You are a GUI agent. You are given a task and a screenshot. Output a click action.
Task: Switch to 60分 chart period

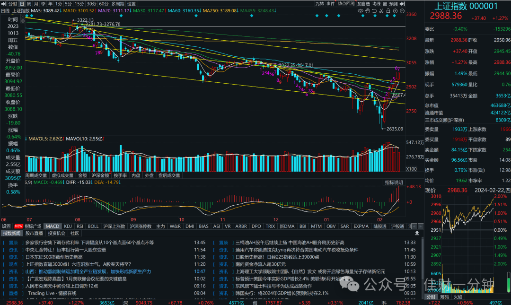[104, 4]
